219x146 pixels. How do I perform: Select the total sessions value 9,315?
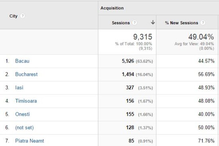(x=143, y=37)
